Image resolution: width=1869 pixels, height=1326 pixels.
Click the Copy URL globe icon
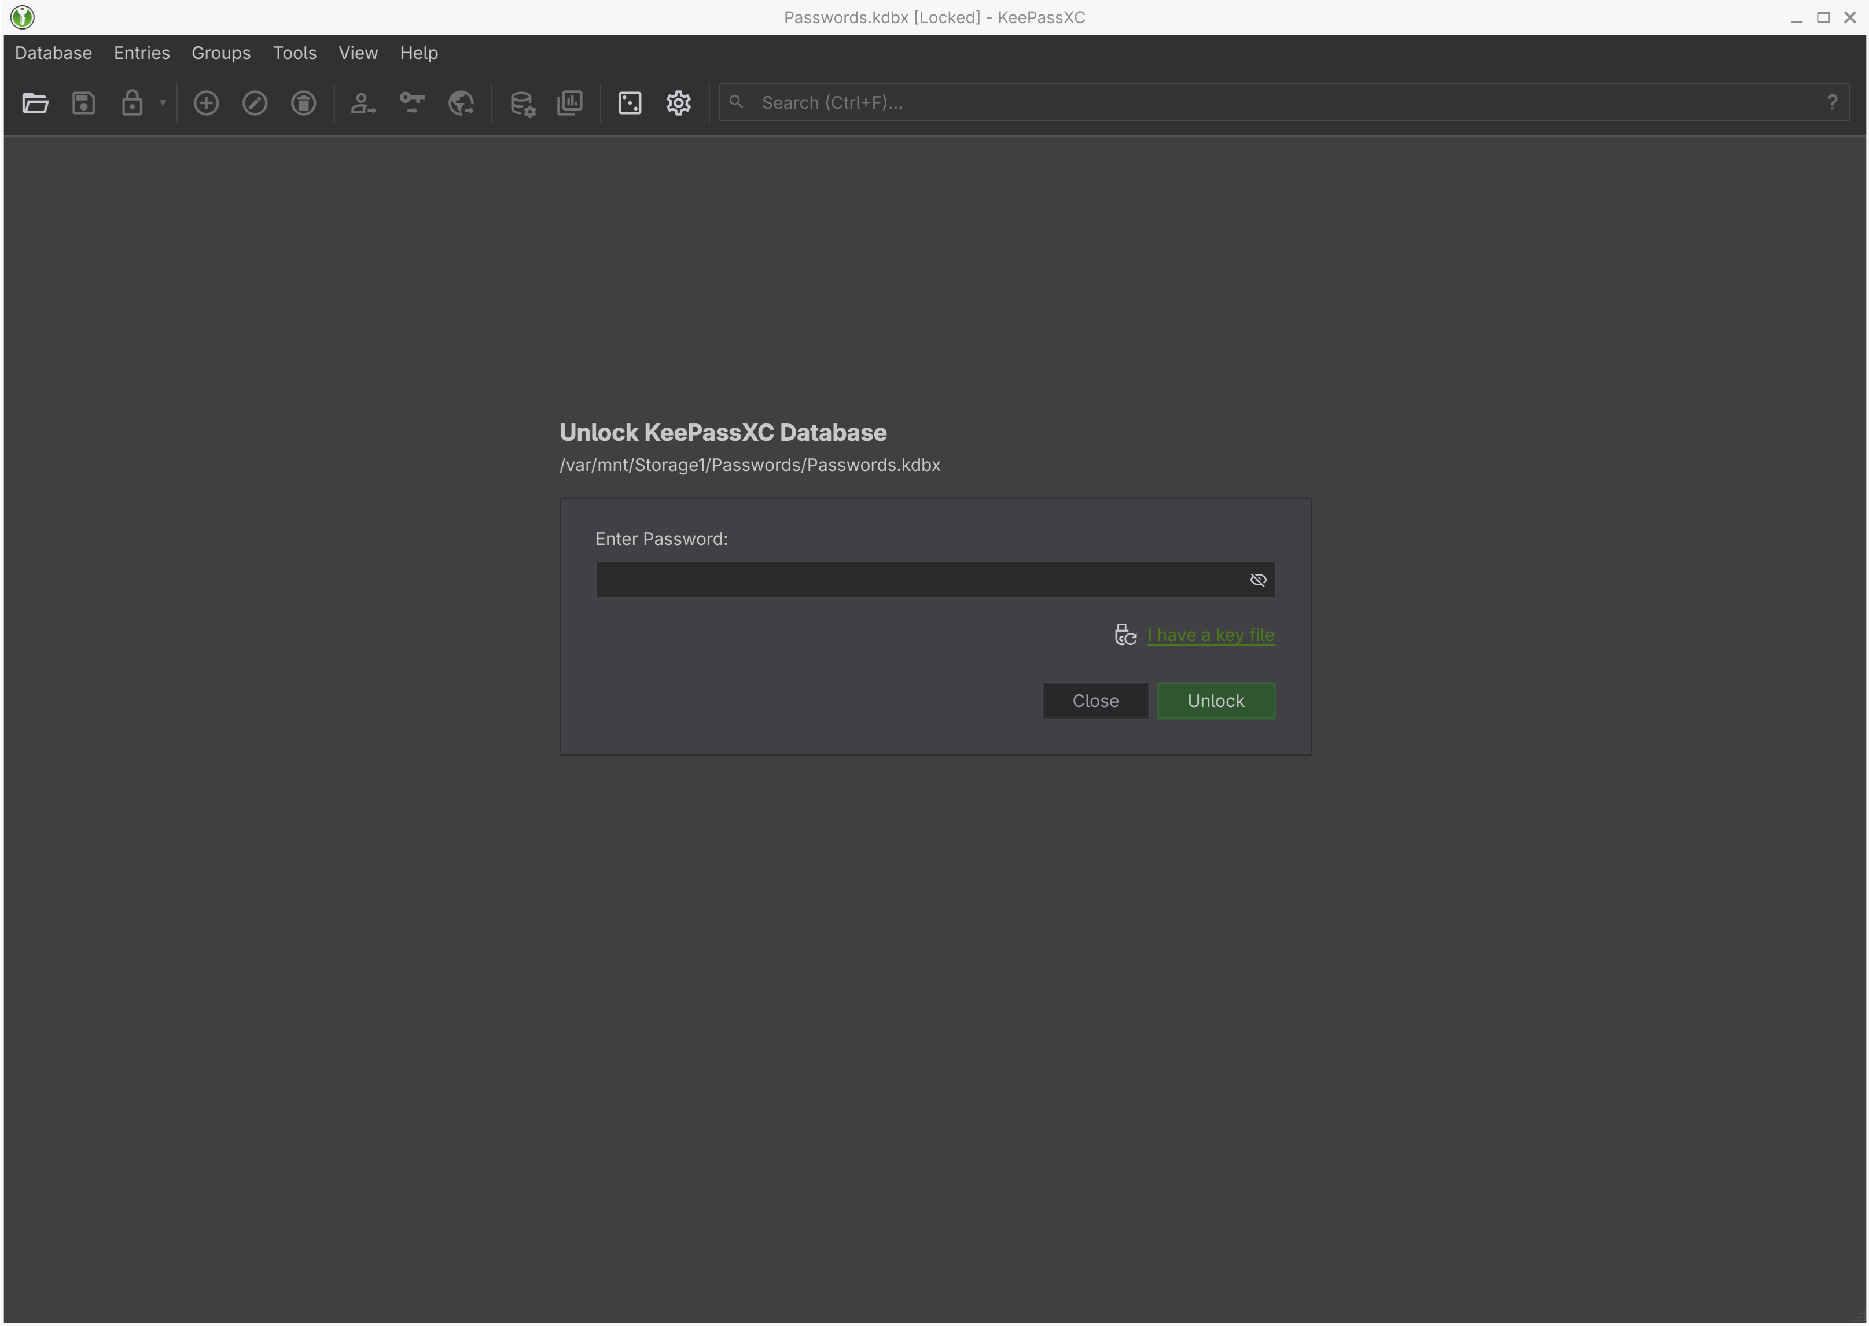tap(461, 103)
